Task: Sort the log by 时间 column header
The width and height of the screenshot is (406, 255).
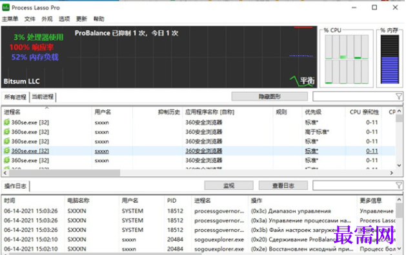Action: click(x=33, y=200)
